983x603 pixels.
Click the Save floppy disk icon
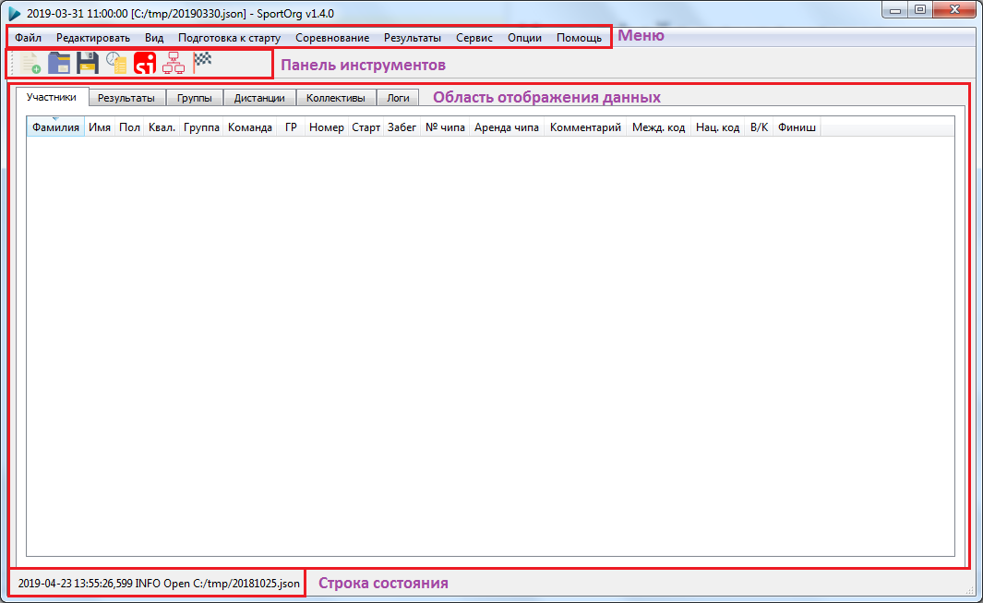pos(88,64)
